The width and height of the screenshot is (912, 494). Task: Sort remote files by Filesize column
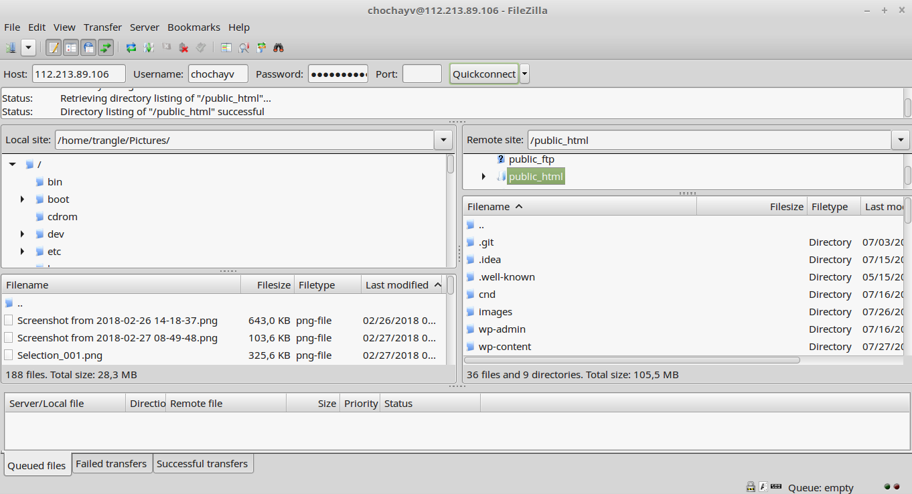tap(752, 206)
